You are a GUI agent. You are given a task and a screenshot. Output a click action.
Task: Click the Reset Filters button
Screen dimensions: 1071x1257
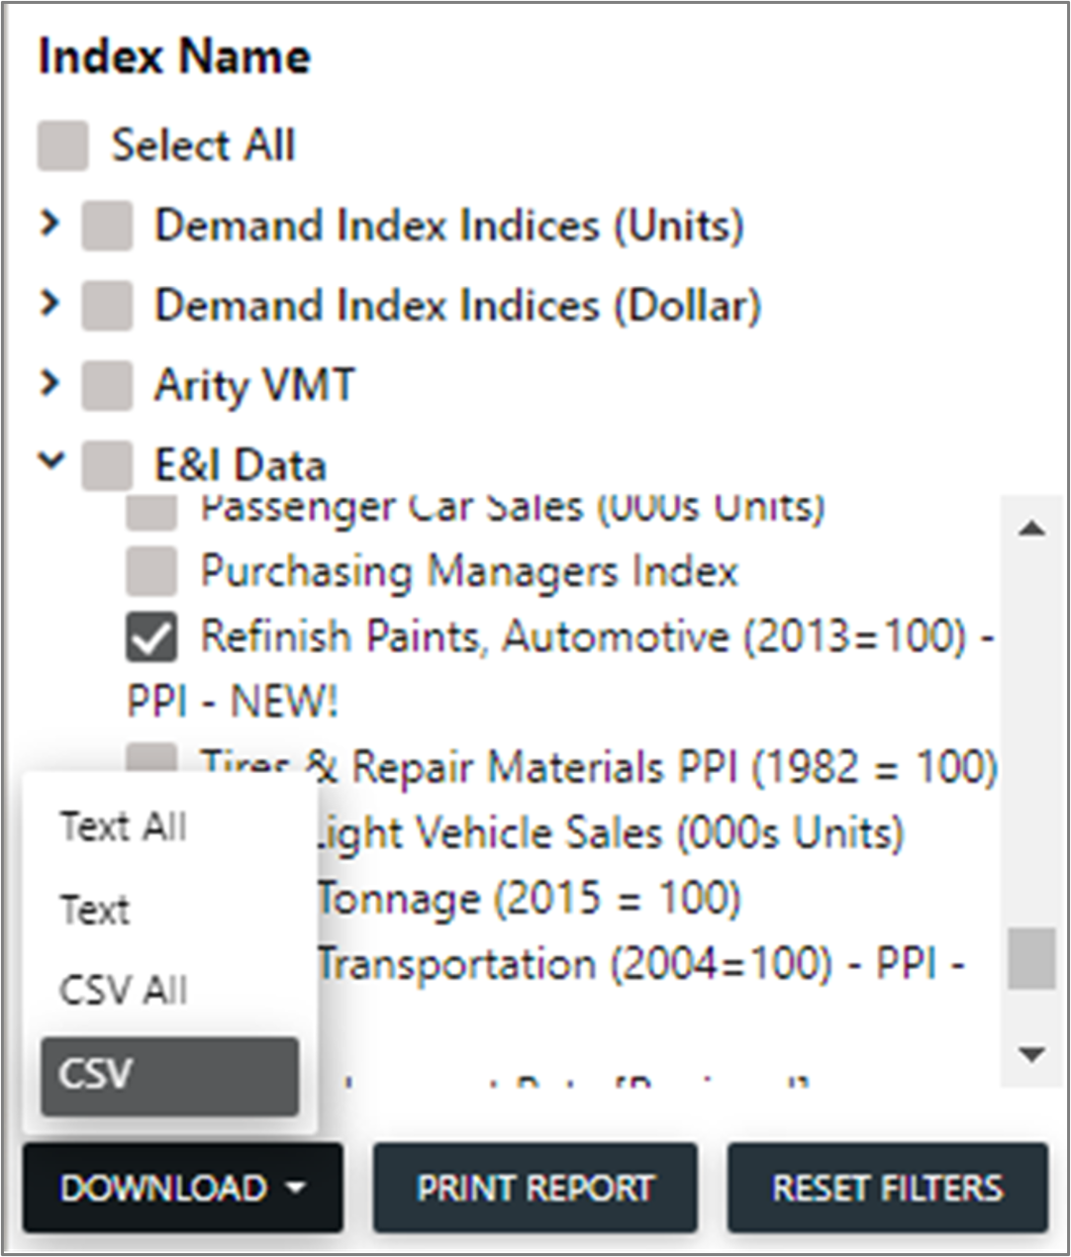click(887, 1188)
